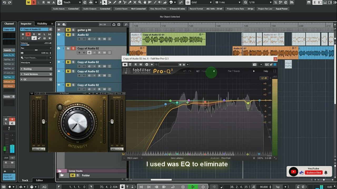Expand the Routing section in Inspector

coord(36,69)
